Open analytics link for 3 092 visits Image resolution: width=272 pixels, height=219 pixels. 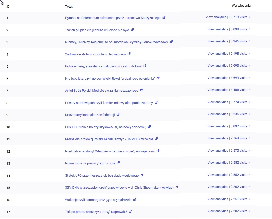tap(228, 126)
